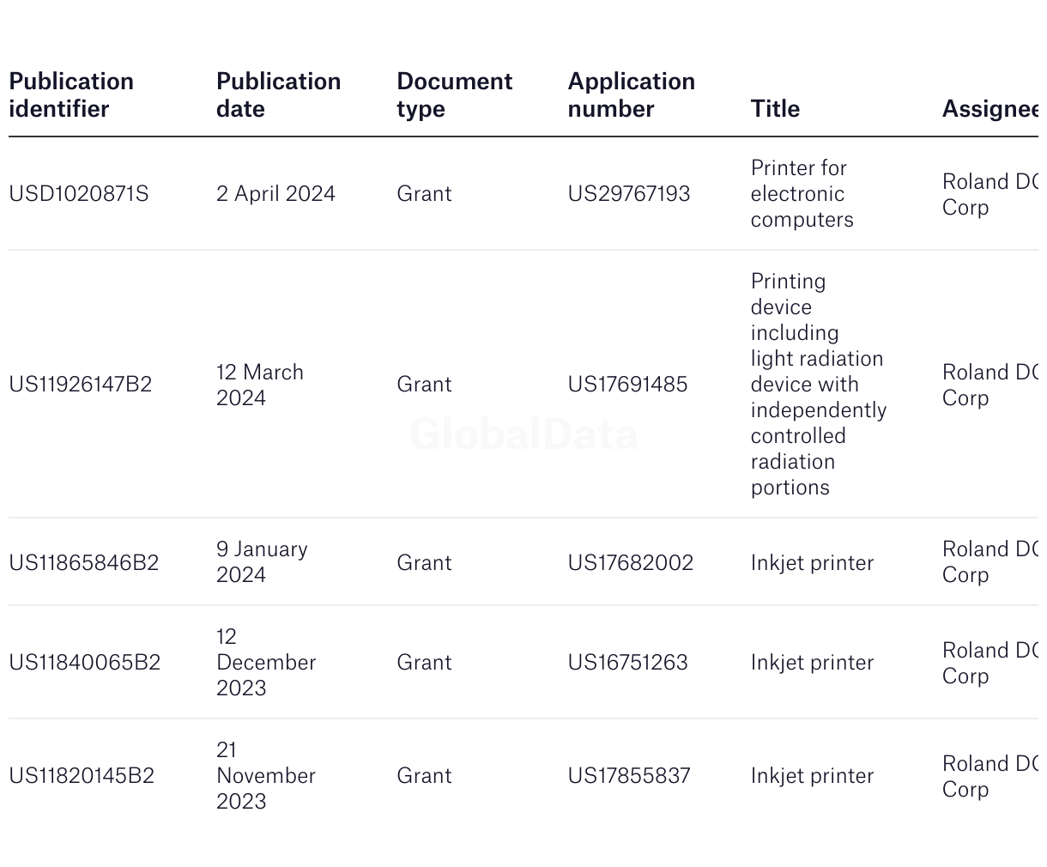Select publication identifier US11926147B2

[81, 385]
